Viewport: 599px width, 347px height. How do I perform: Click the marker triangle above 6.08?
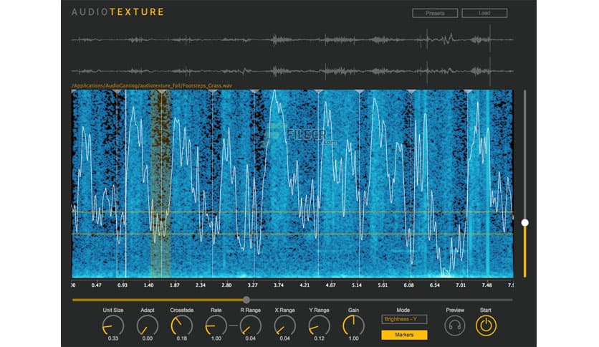411,92
